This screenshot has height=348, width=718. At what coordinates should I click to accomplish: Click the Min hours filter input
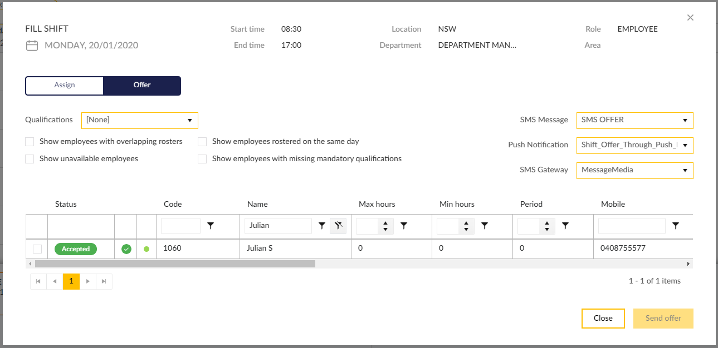point(448,226)
